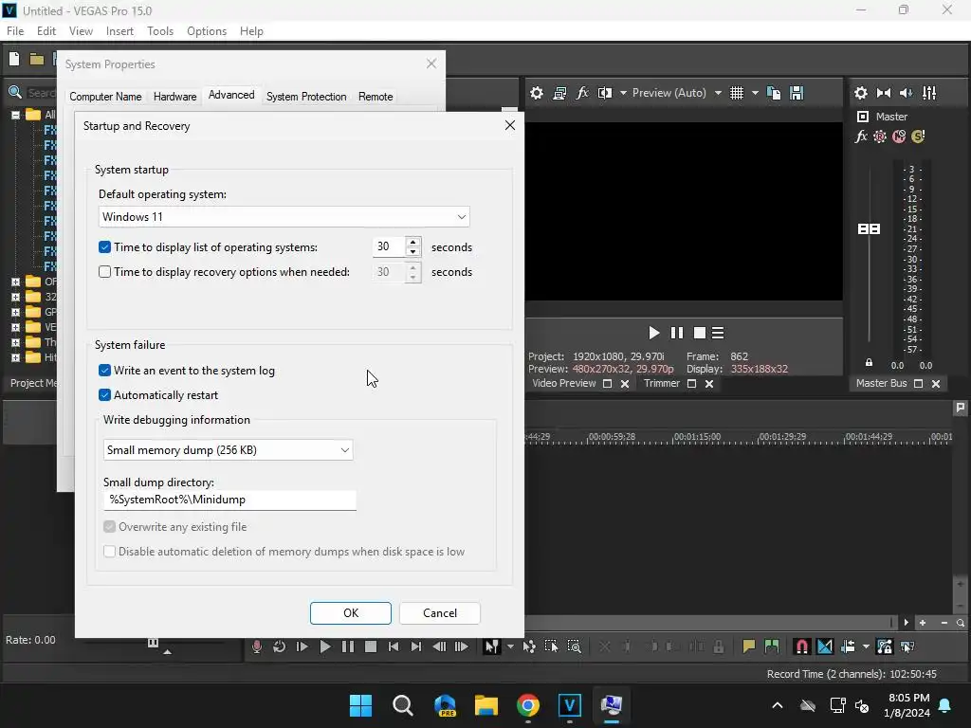The width and height of the screenshot is (971, 728).
Task: Toggle preview on external monitor
Action: coord(559,93)
